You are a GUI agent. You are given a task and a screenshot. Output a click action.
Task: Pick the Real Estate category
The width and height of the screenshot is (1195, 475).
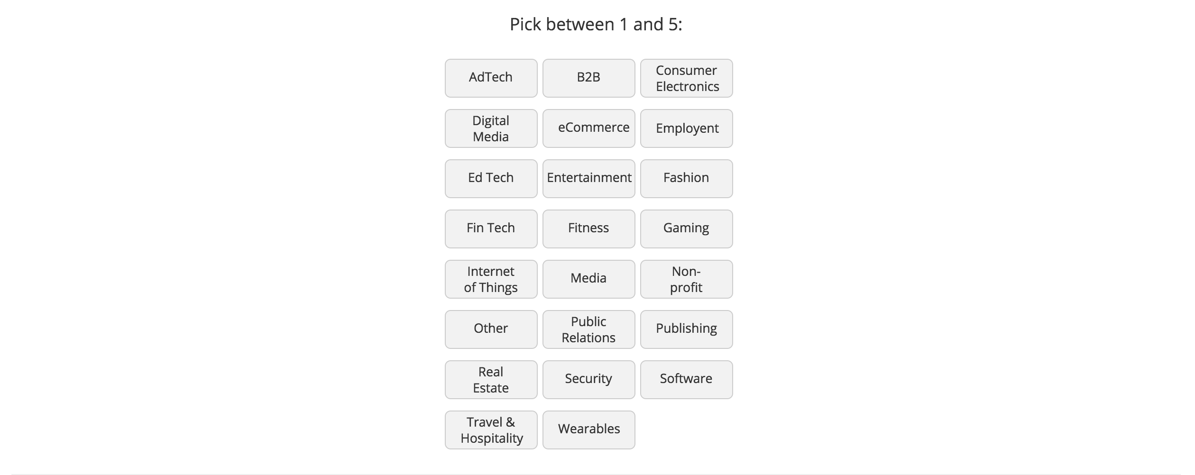pos(491,380)
